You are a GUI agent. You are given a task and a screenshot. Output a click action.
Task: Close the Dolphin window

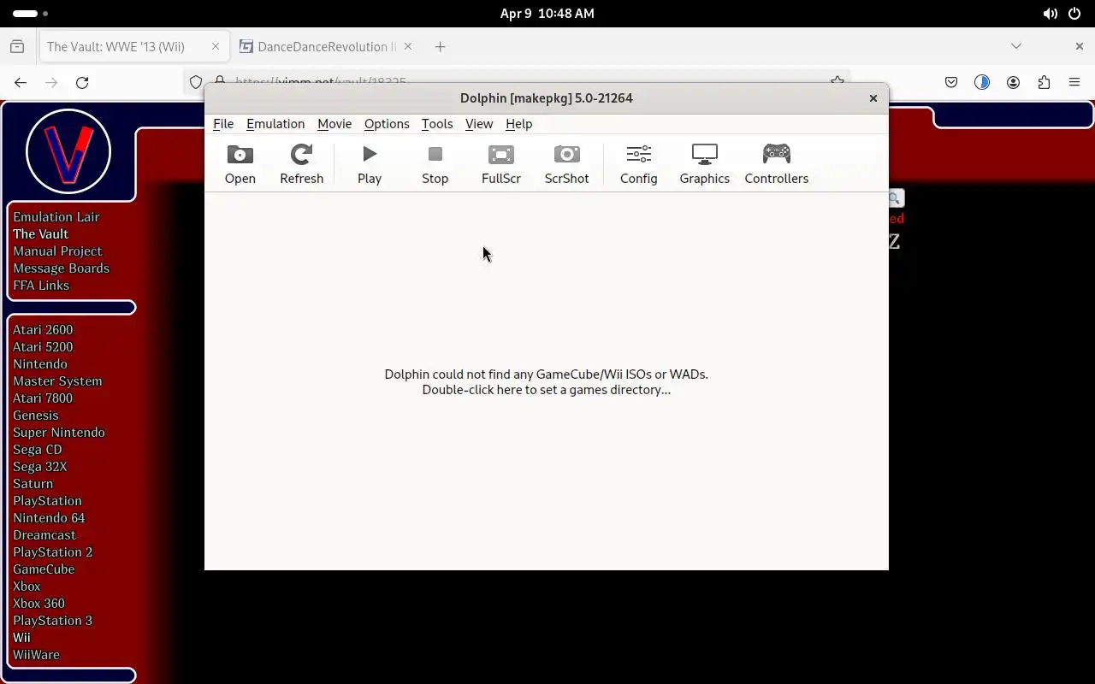coord(873,98)
